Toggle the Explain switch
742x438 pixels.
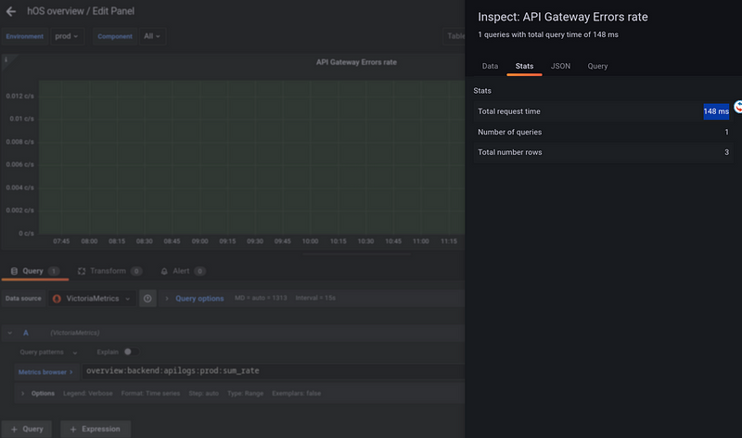[x=132, y=352]
